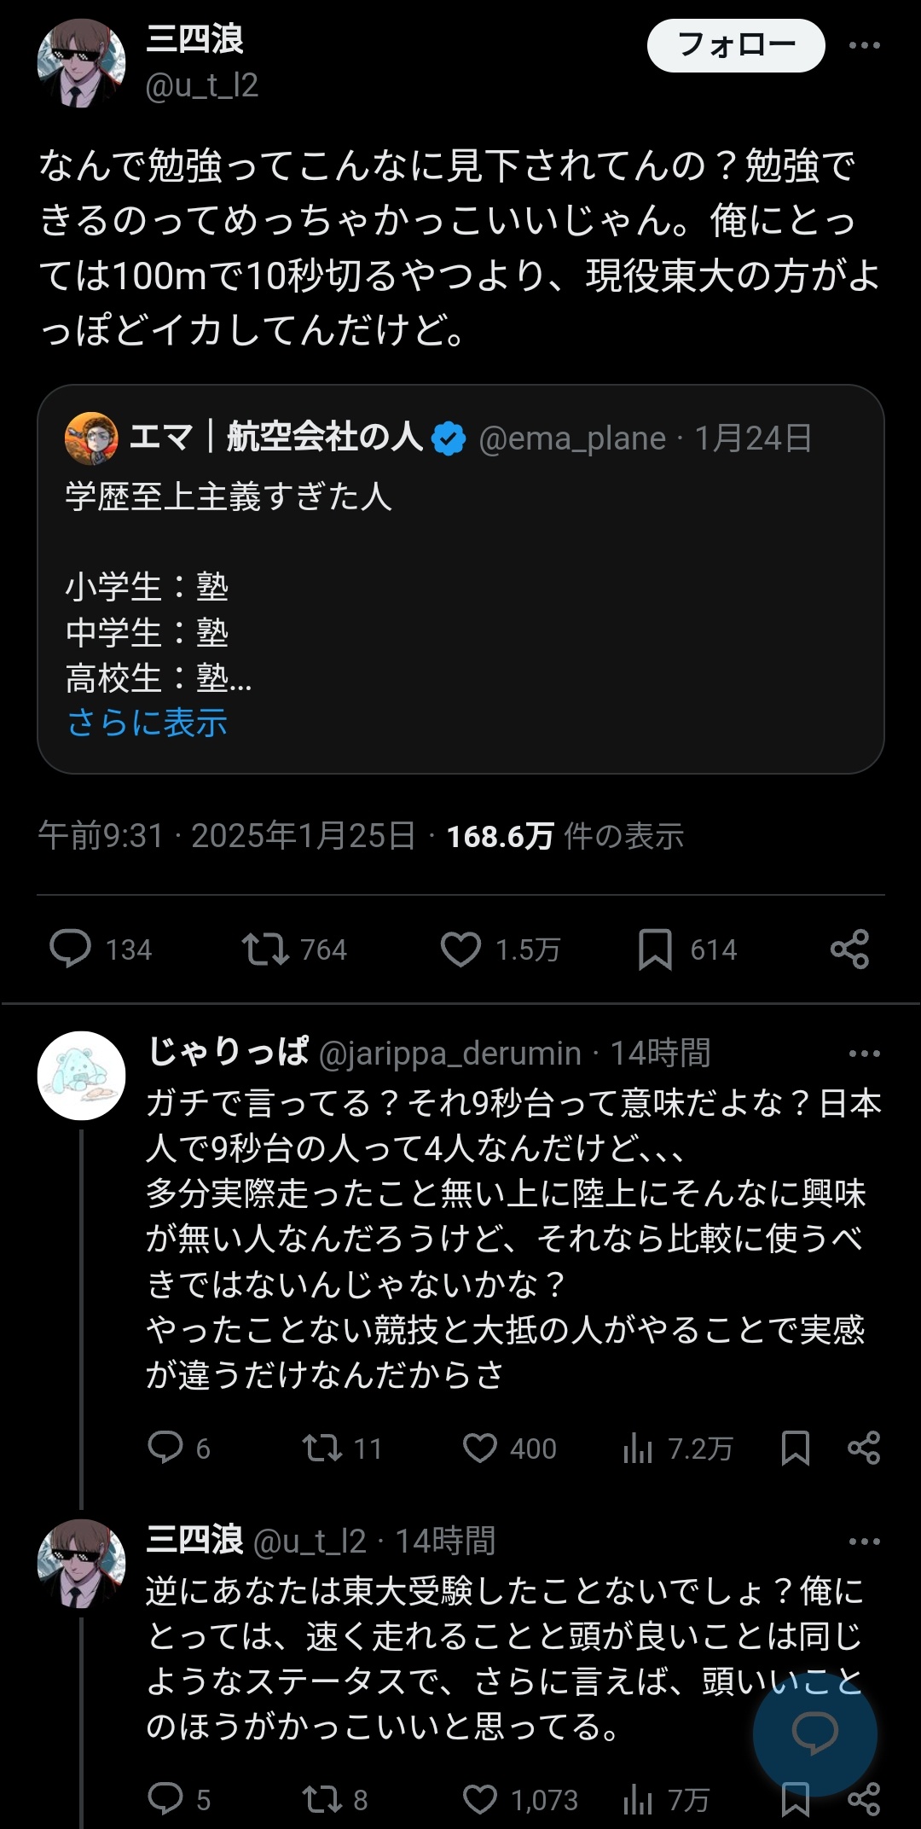Share the main tweet
The height and width of the screenshot is (1829, 921).
(x=849, y=949)
